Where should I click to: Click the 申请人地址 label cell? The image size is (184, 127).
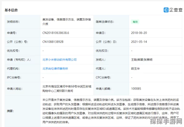pyautogui.click(x=23, y=89)
